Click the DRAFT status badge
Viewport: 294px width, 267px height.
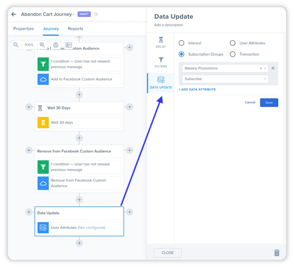[x=84, y=14]
